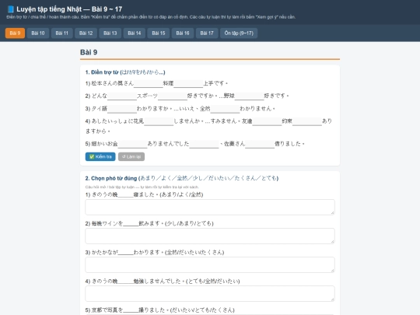Select the blank after 野球
Image resolution: width=420 pixels, height=315 pixels.
tap(250, 96)
